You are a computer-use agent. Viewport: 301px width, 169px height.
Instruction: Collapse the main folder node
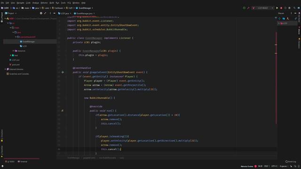click(10, 28)
